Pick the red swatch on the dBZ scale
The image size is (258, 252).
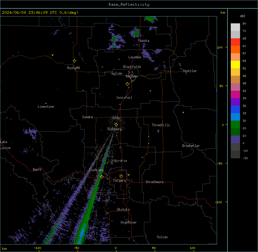[235, 42]
